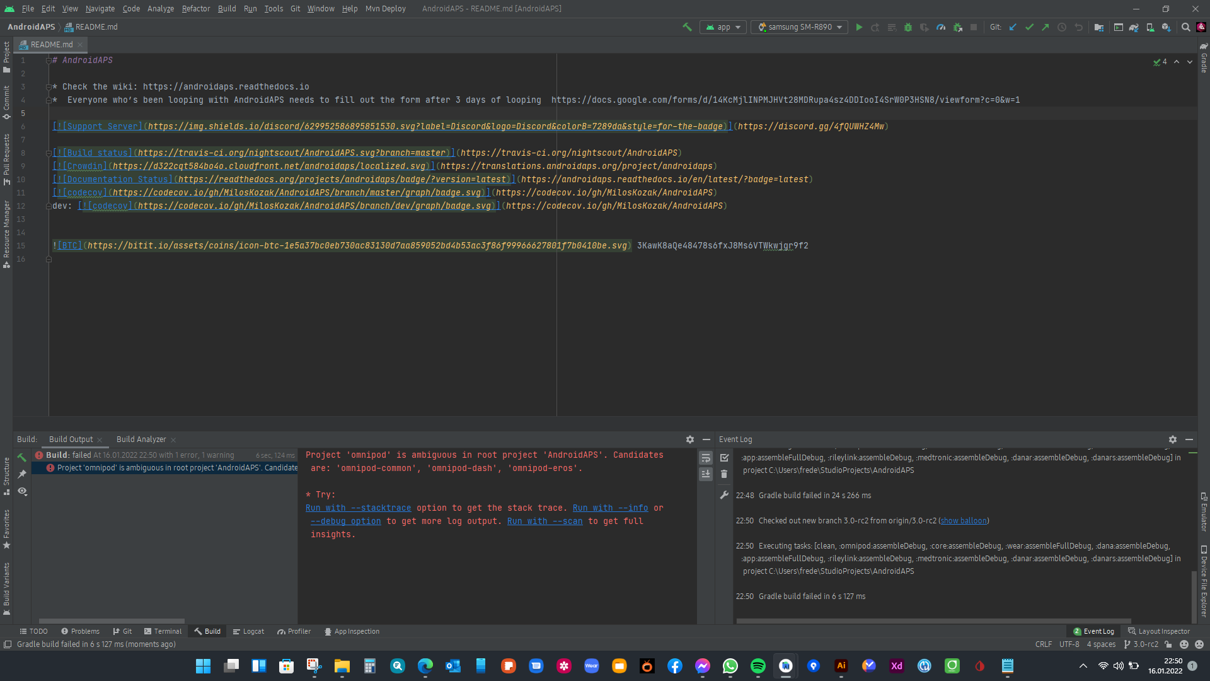Image resolution: width=1210 pixels, height=681 pixels.
Task: Open the 'app' run configuration dropdown
Action: [x=723, y=27]
